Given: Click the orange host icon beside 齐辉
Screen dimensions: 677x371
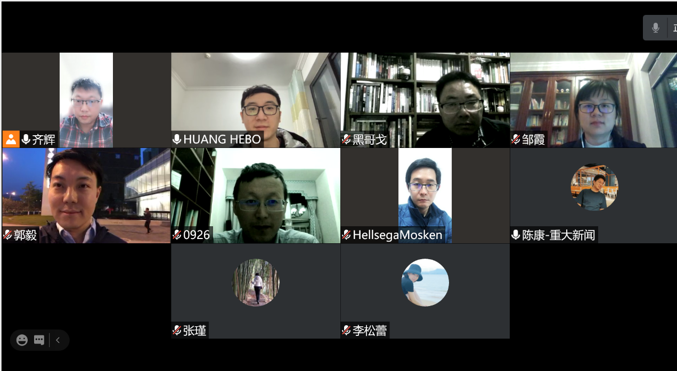Looking at the screenshot, I should coord(11,139).
